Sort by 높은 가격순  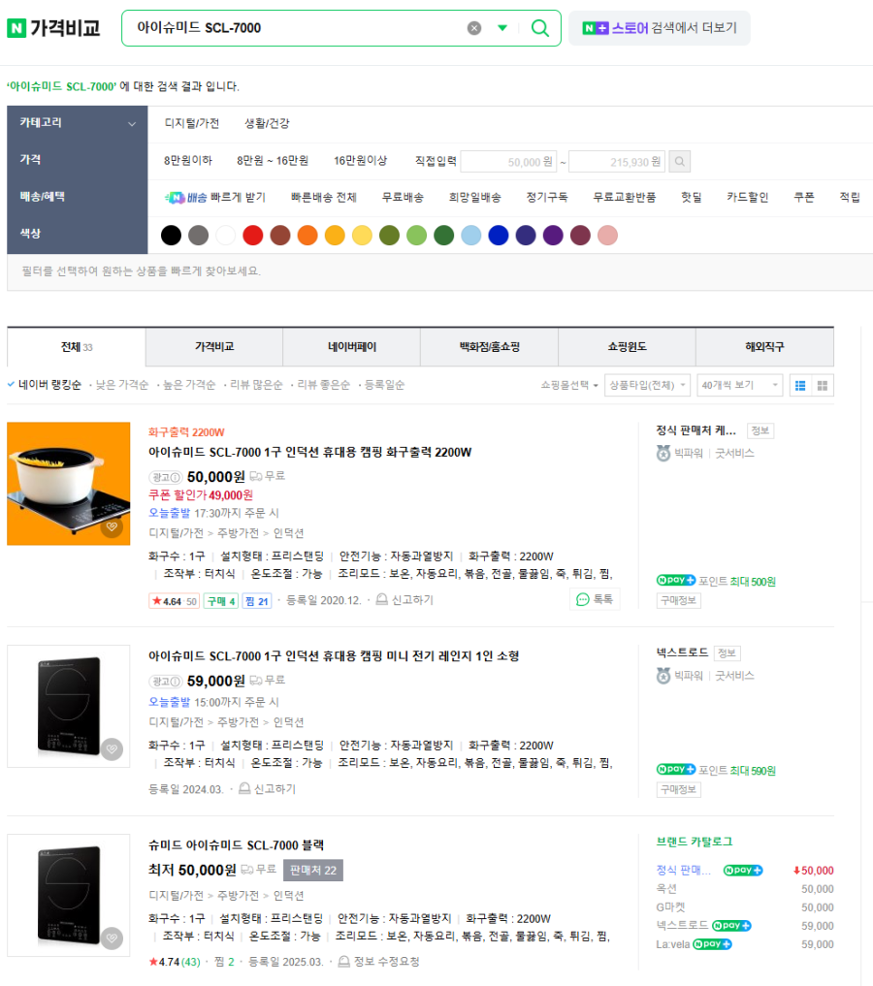189,385
